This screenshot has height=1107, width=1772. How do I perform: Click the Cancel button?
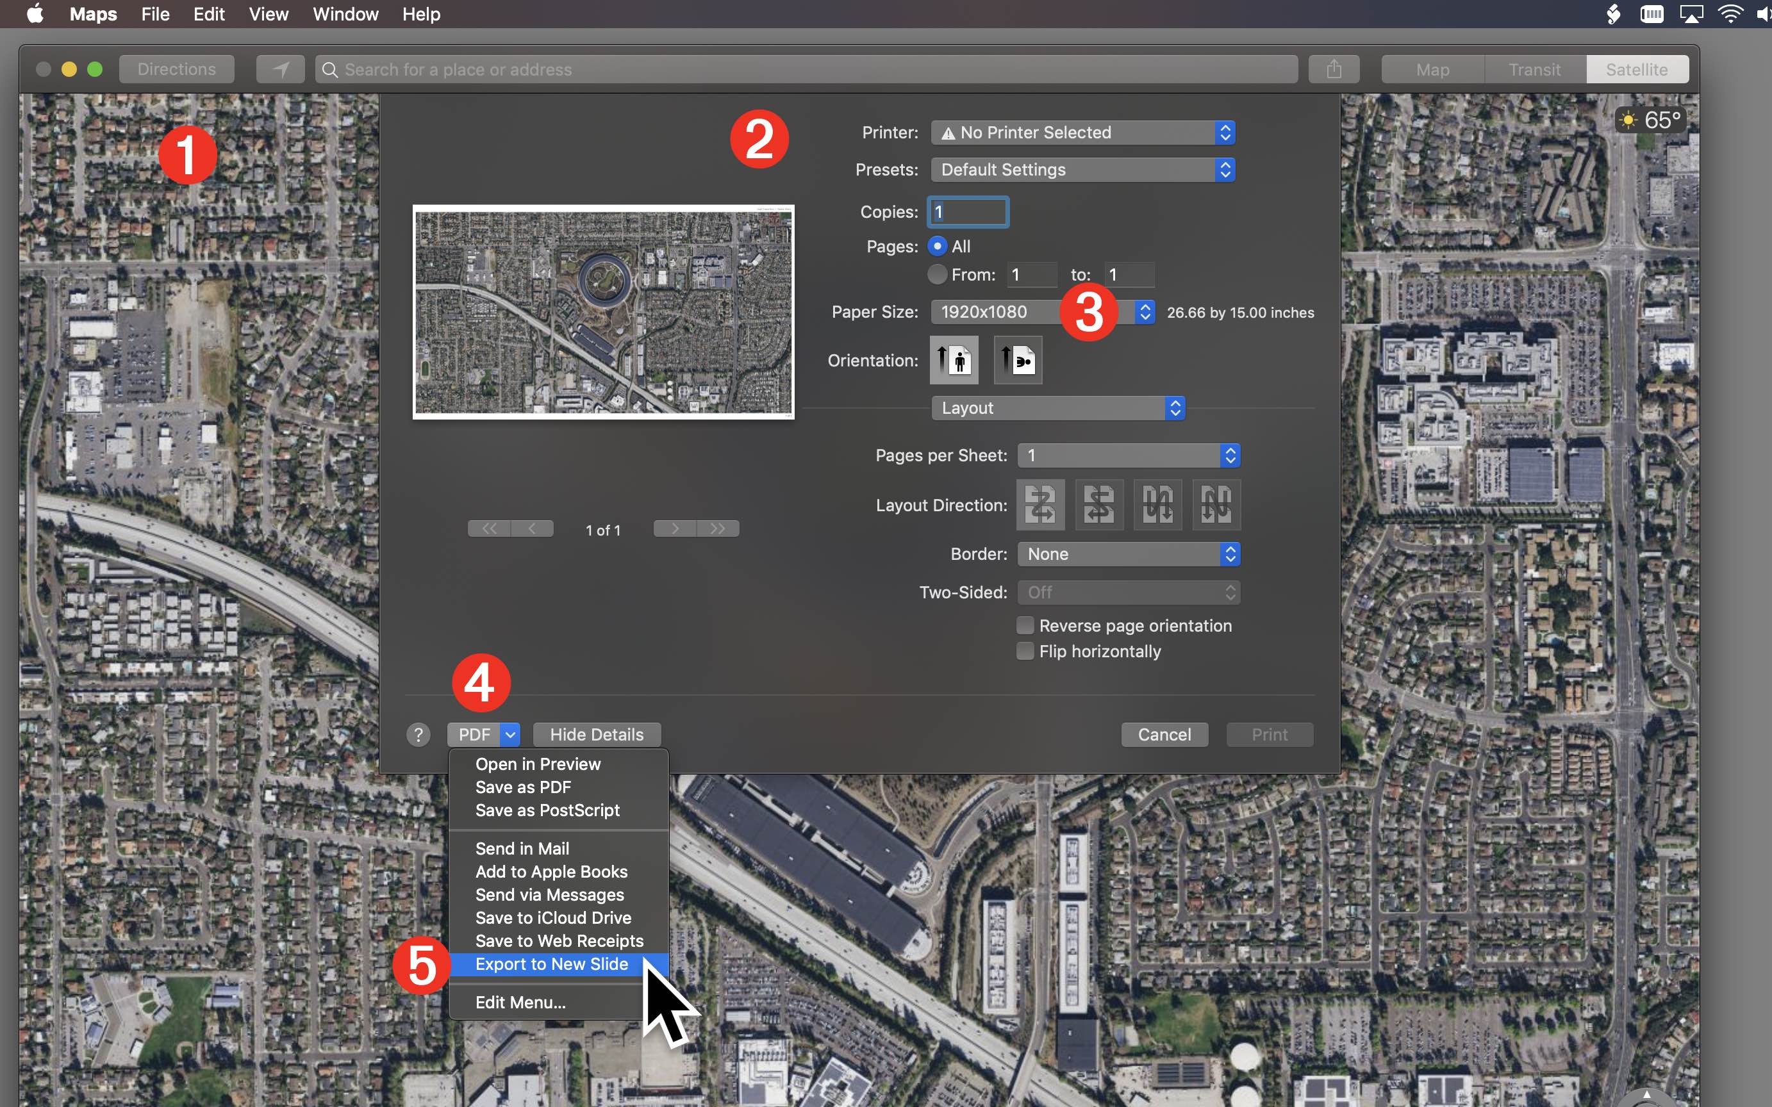point(1164,734)
